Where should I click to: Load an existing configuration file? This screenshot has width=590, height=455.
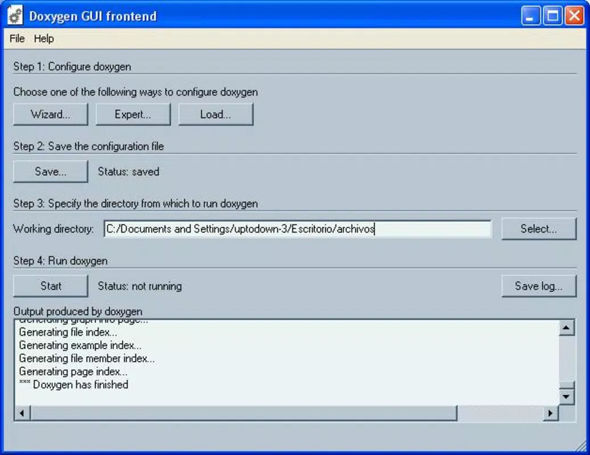(216, 114)
